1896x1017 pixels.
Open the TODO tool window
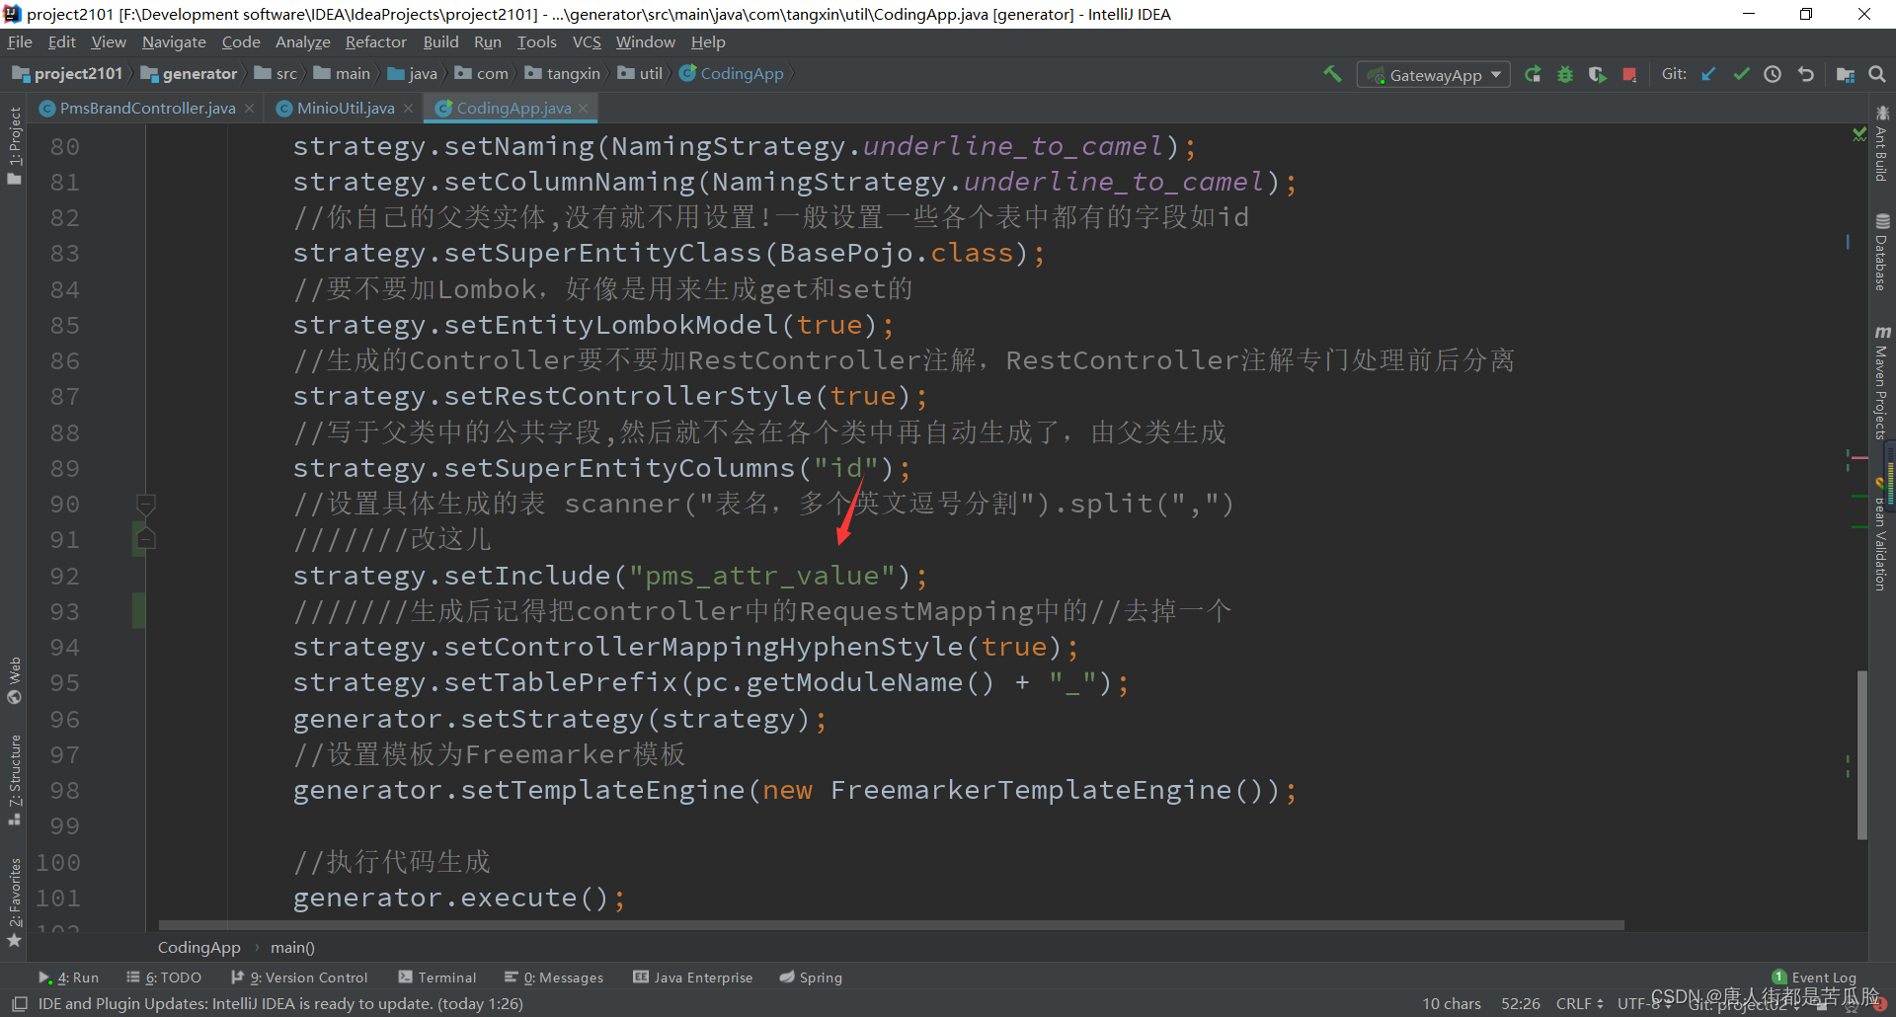coord(164,978)
